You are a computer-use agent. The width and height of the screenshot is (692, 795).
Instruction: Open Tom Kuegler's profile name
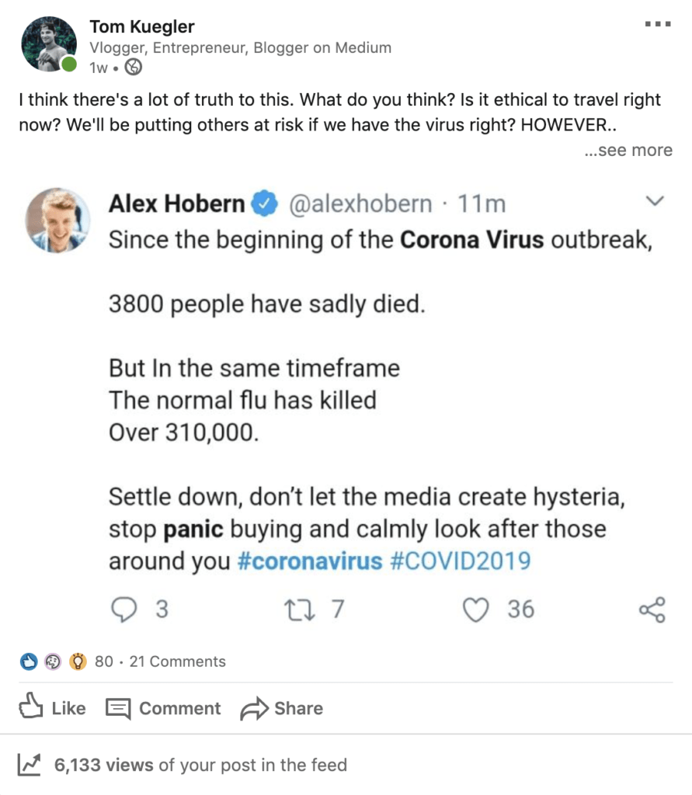142,26
